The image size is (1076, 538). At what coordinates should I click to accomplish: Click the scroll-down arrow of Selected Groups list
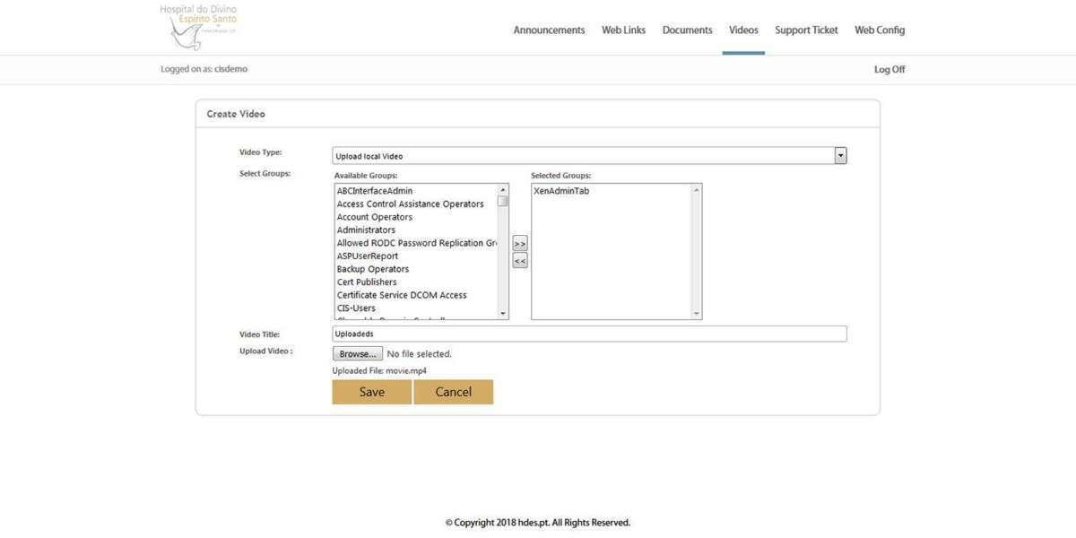point(696,312)
